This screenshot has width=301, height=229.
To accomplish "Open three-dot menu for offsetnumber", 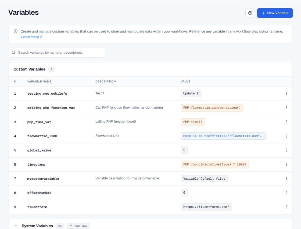I will pos(286,193).
